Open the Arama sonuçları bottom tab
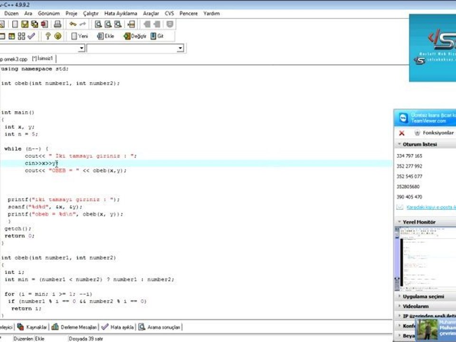The image size is (456, 342). [160, 327]
